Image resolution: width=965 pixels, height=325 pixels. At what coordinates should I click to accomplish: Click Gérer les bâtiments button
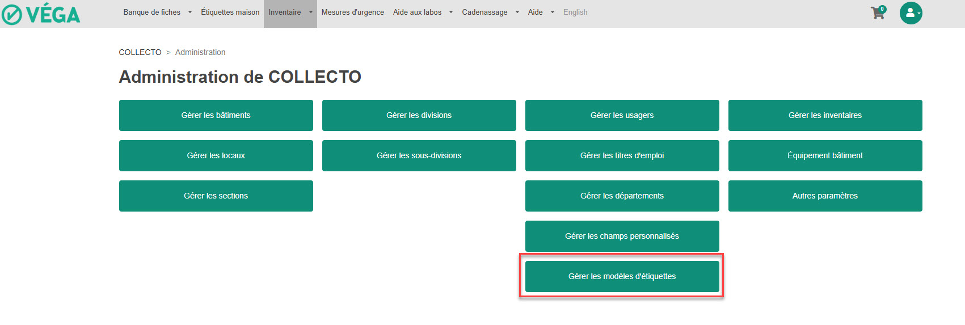point(216,115)
